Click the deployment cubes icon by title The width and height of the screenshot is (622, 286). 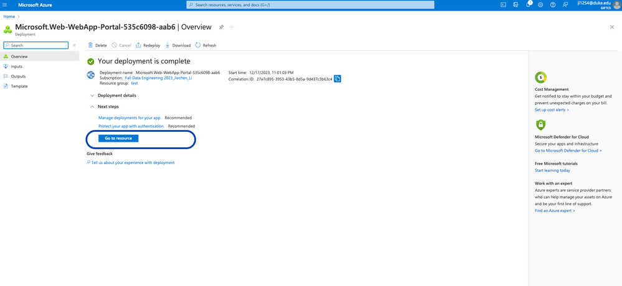tap(7, 30)
